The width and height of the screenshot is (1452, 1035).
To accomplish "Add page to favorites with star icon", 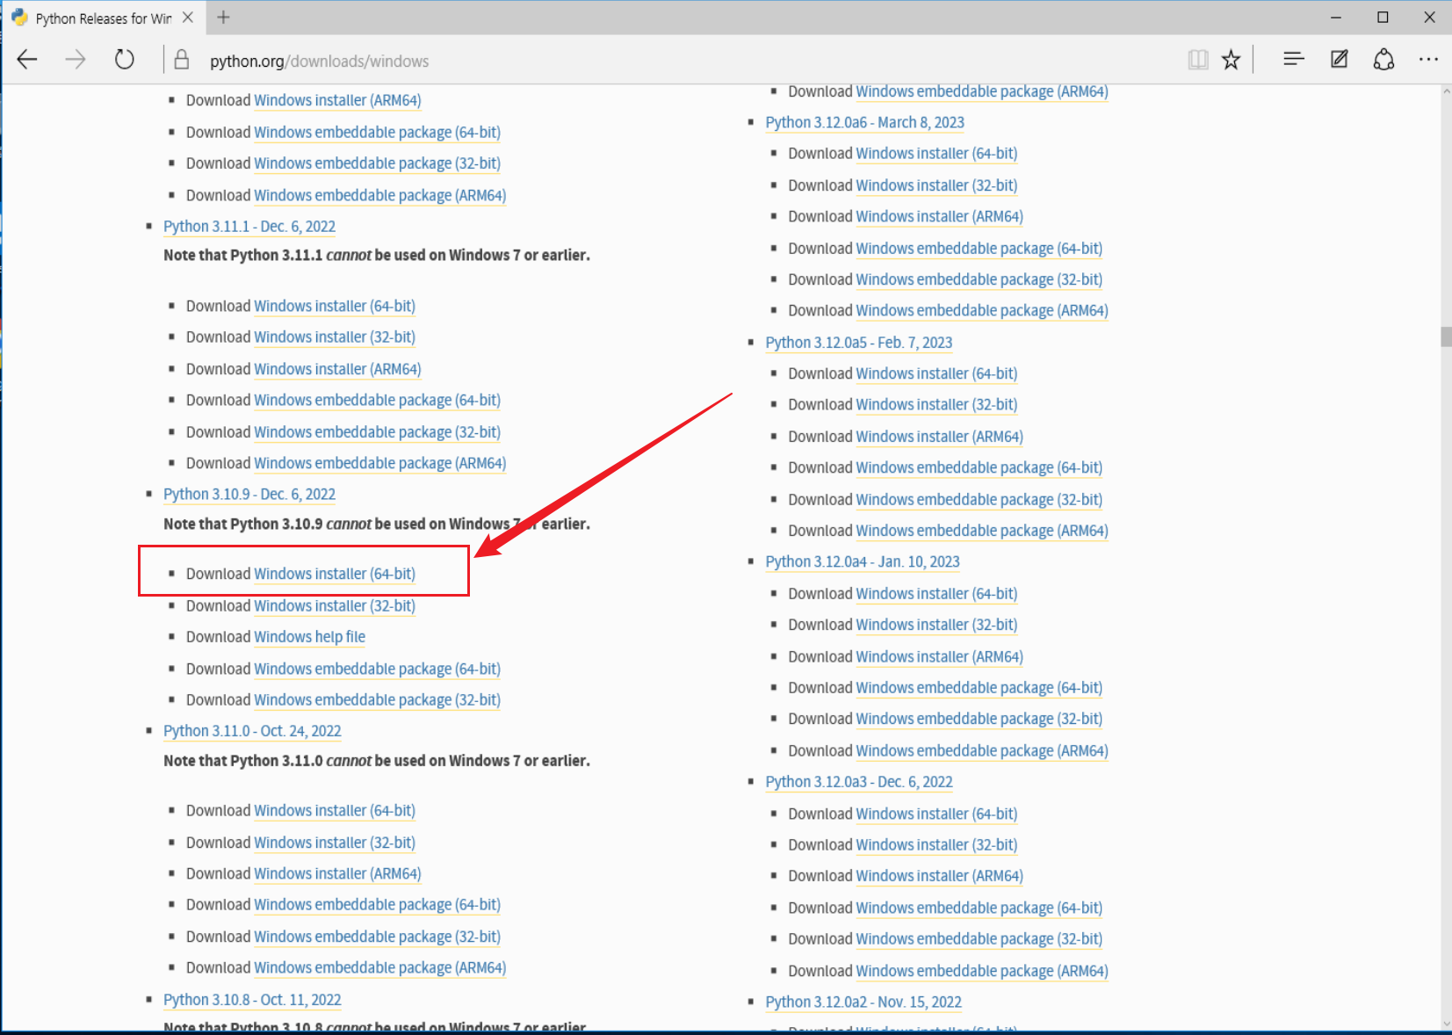I will tap(1232, 60).
